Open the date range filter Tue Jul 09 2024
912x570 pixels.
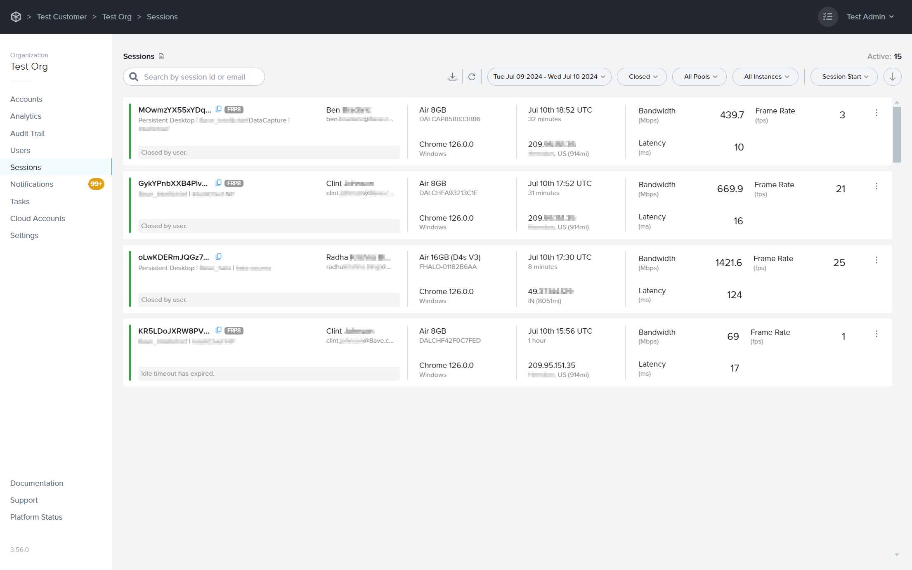click(x=548, y=77)
